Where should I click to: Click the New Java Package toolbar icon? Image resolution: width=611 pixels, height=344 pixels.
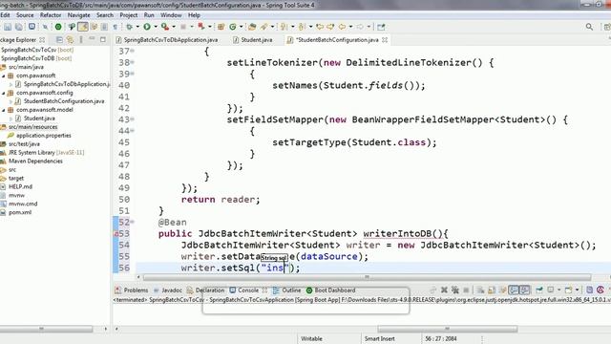(x=221, y=27)
